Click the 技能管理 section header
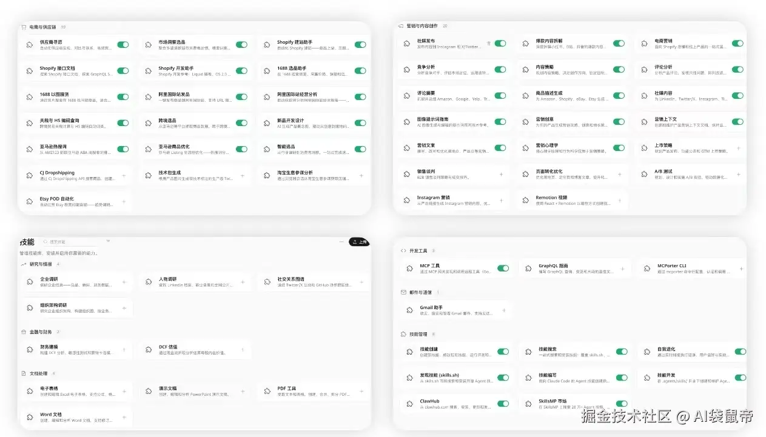 point(418,334)
